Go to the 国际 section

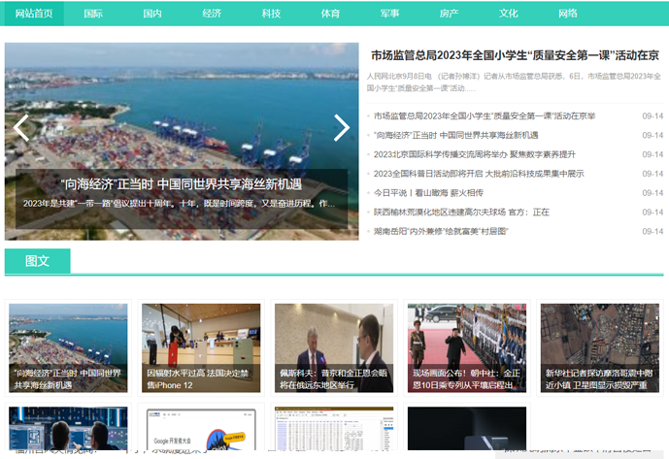(x=93, y=14)
